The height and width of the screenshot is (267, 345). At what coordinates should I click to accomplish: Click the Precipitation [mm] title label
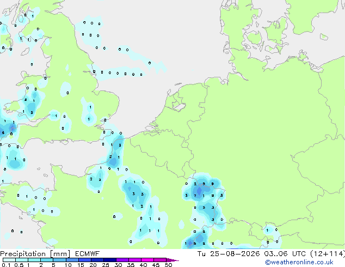[35, 254]
